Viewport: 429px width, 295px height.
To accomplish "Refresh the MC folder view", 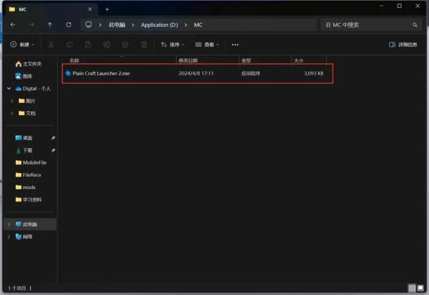I will click(x=69, y=25).
